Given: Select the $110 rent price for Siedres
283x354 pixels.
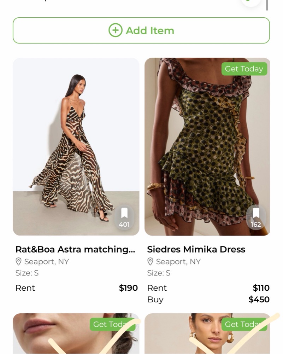Looking at the screenshot, I should [261, 288].
